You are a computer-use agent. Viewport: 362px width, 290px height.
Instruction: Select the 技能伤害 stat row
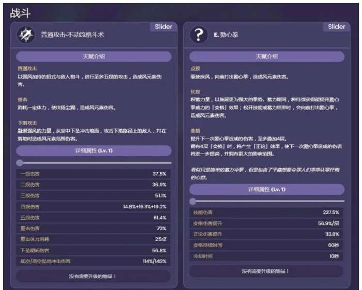[x=266, y=212]
